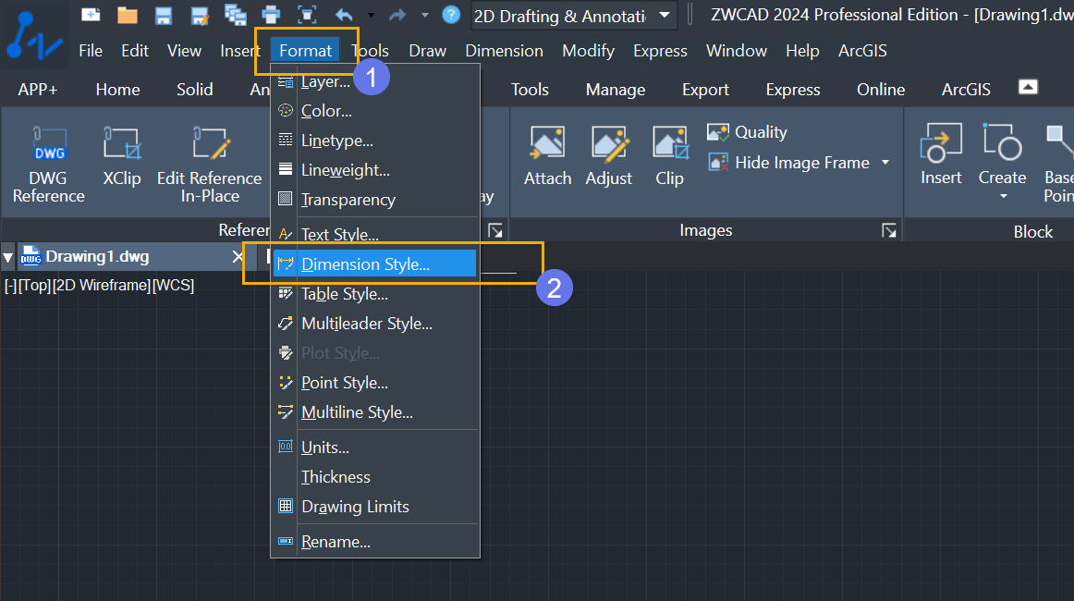Image resolution: width=1074 pixels, height=601 pixels.
Task: Switch to the Manage ribbon tab
Action: [615, 90]
